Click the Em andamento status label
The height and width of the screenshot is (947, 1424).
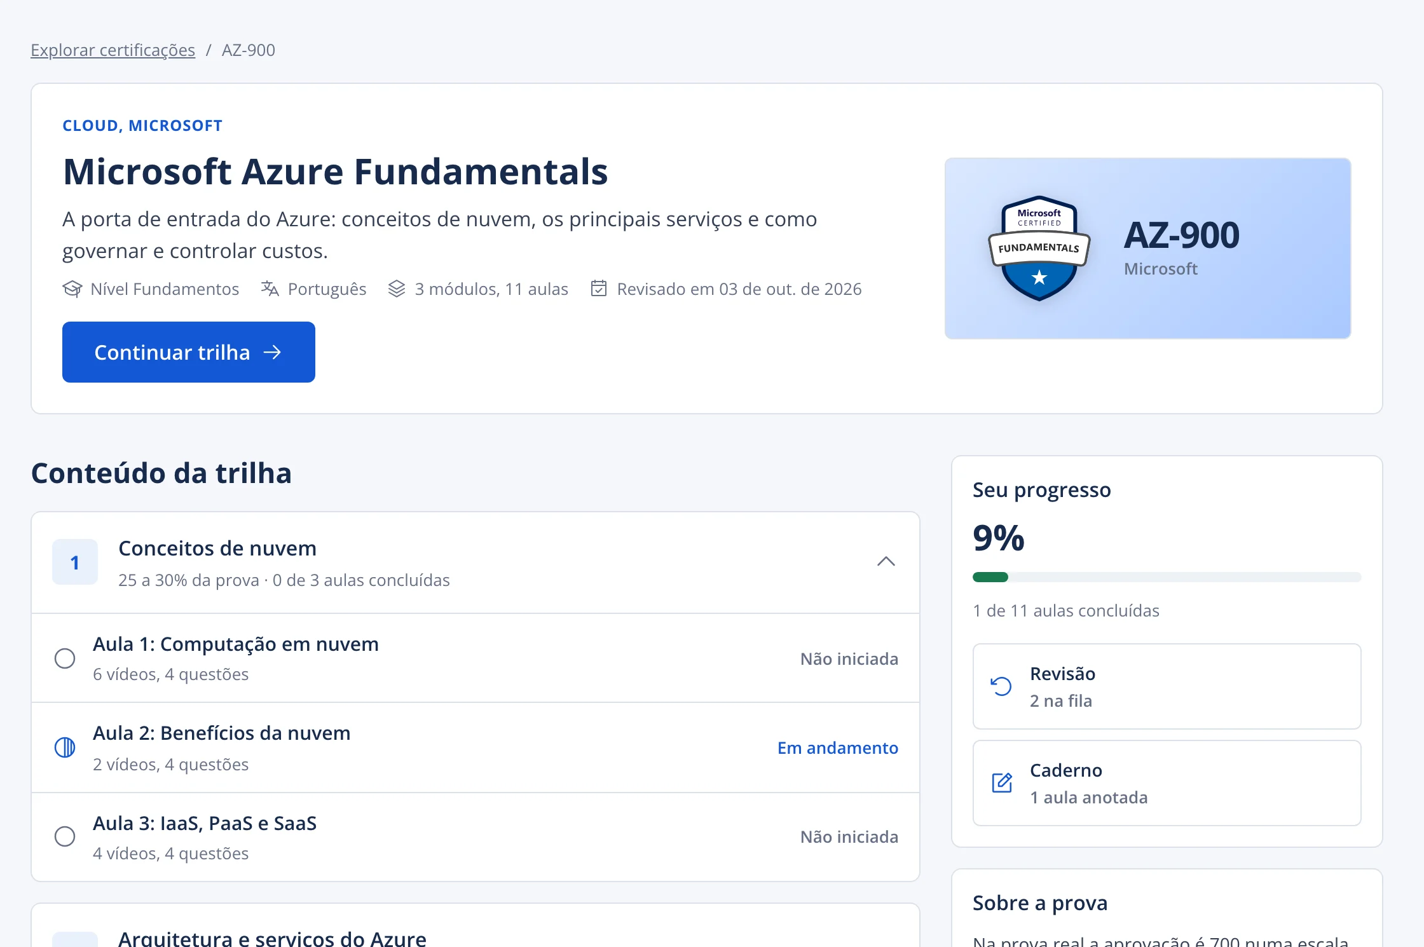(x=838, y=747)
